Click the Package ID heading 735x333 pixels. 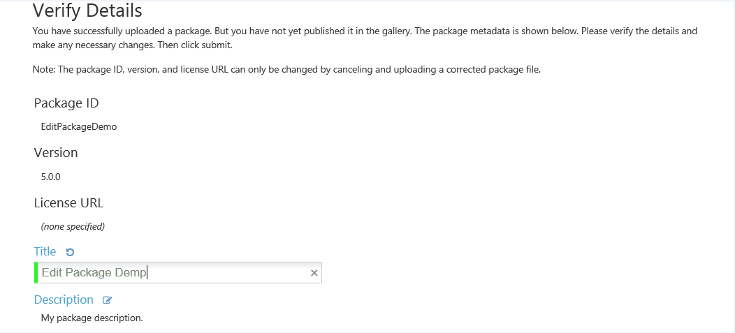66,103
